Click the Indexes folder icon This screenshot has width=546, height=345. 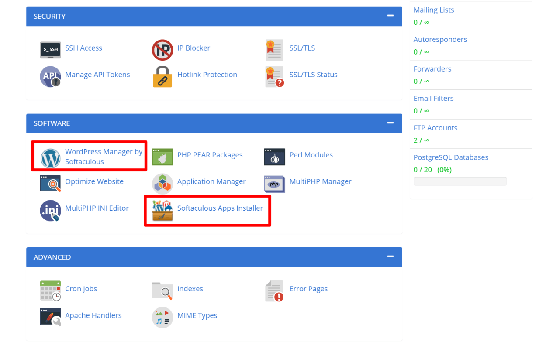[x=162, y=290]
